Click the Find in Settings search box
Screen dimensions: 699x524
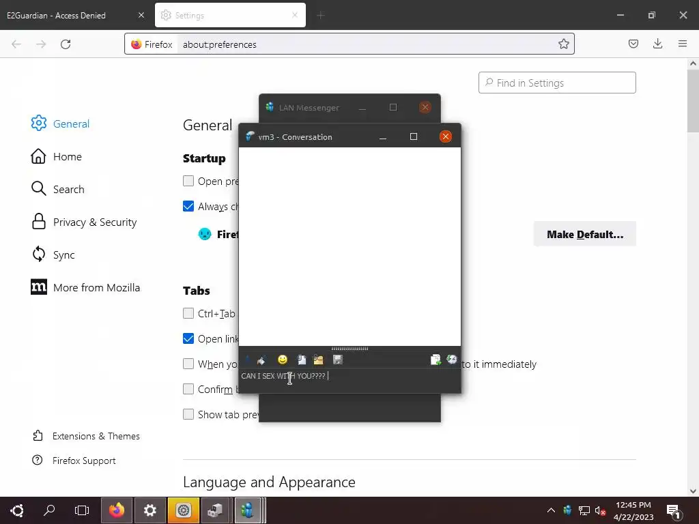pyautogui.click(x=557, y=83)
